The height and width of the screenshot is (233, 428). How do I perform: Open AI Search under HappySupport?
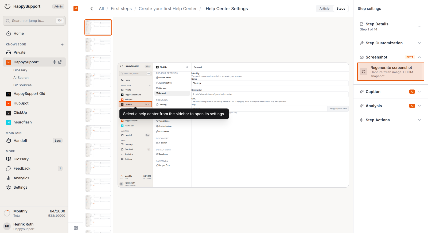coord(21,78)
